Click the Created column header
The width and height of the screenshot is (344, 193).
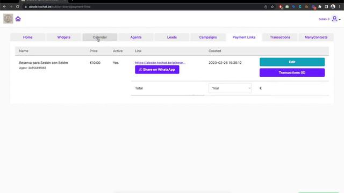tap(215, 51)
